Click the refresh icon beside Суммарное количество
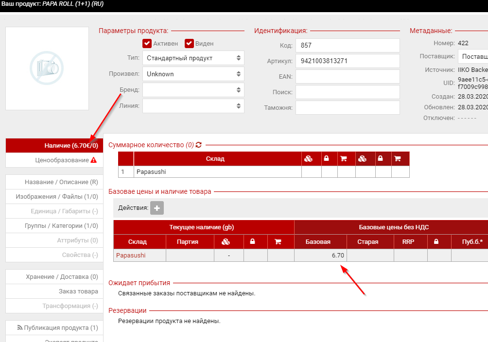 (198, 145)
